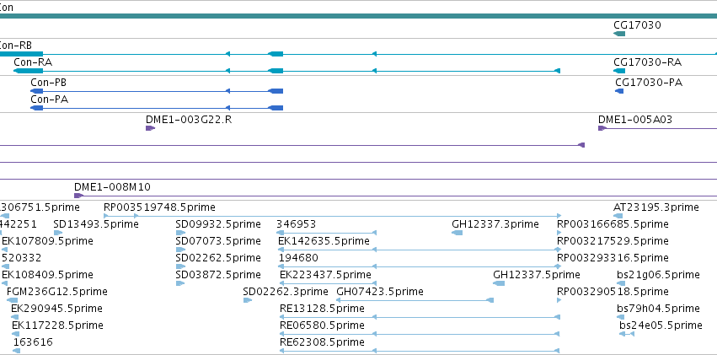The image size is (717, 355).
Task: Select the Con-RB transcript label
Action: tap(16, 46)
